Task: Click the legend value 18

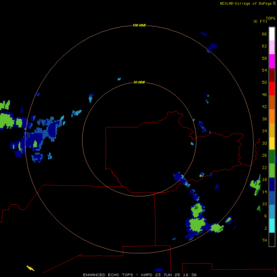Action: click(x=264, y=180)
